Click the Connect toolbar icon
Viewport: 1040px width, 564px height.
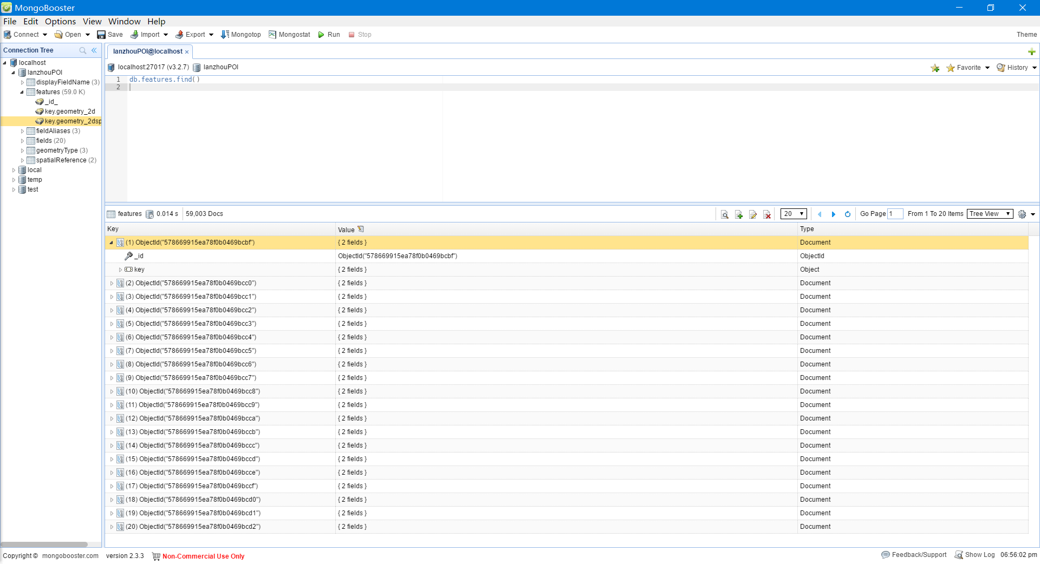coord(8,35)
